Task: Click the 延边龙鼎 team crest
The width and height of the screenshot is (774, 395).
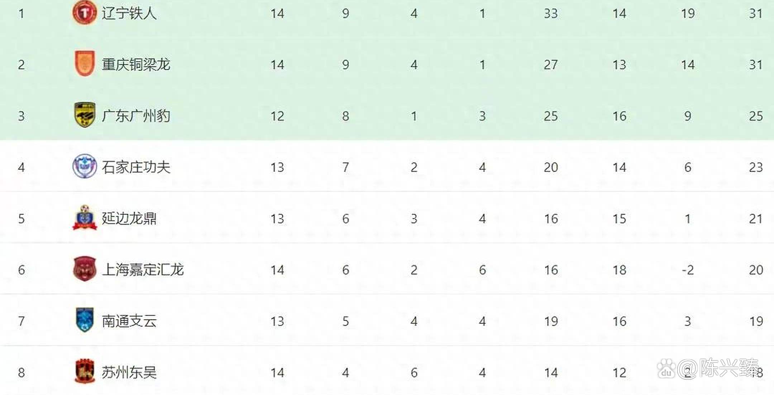Action: [x=85, y=218]
